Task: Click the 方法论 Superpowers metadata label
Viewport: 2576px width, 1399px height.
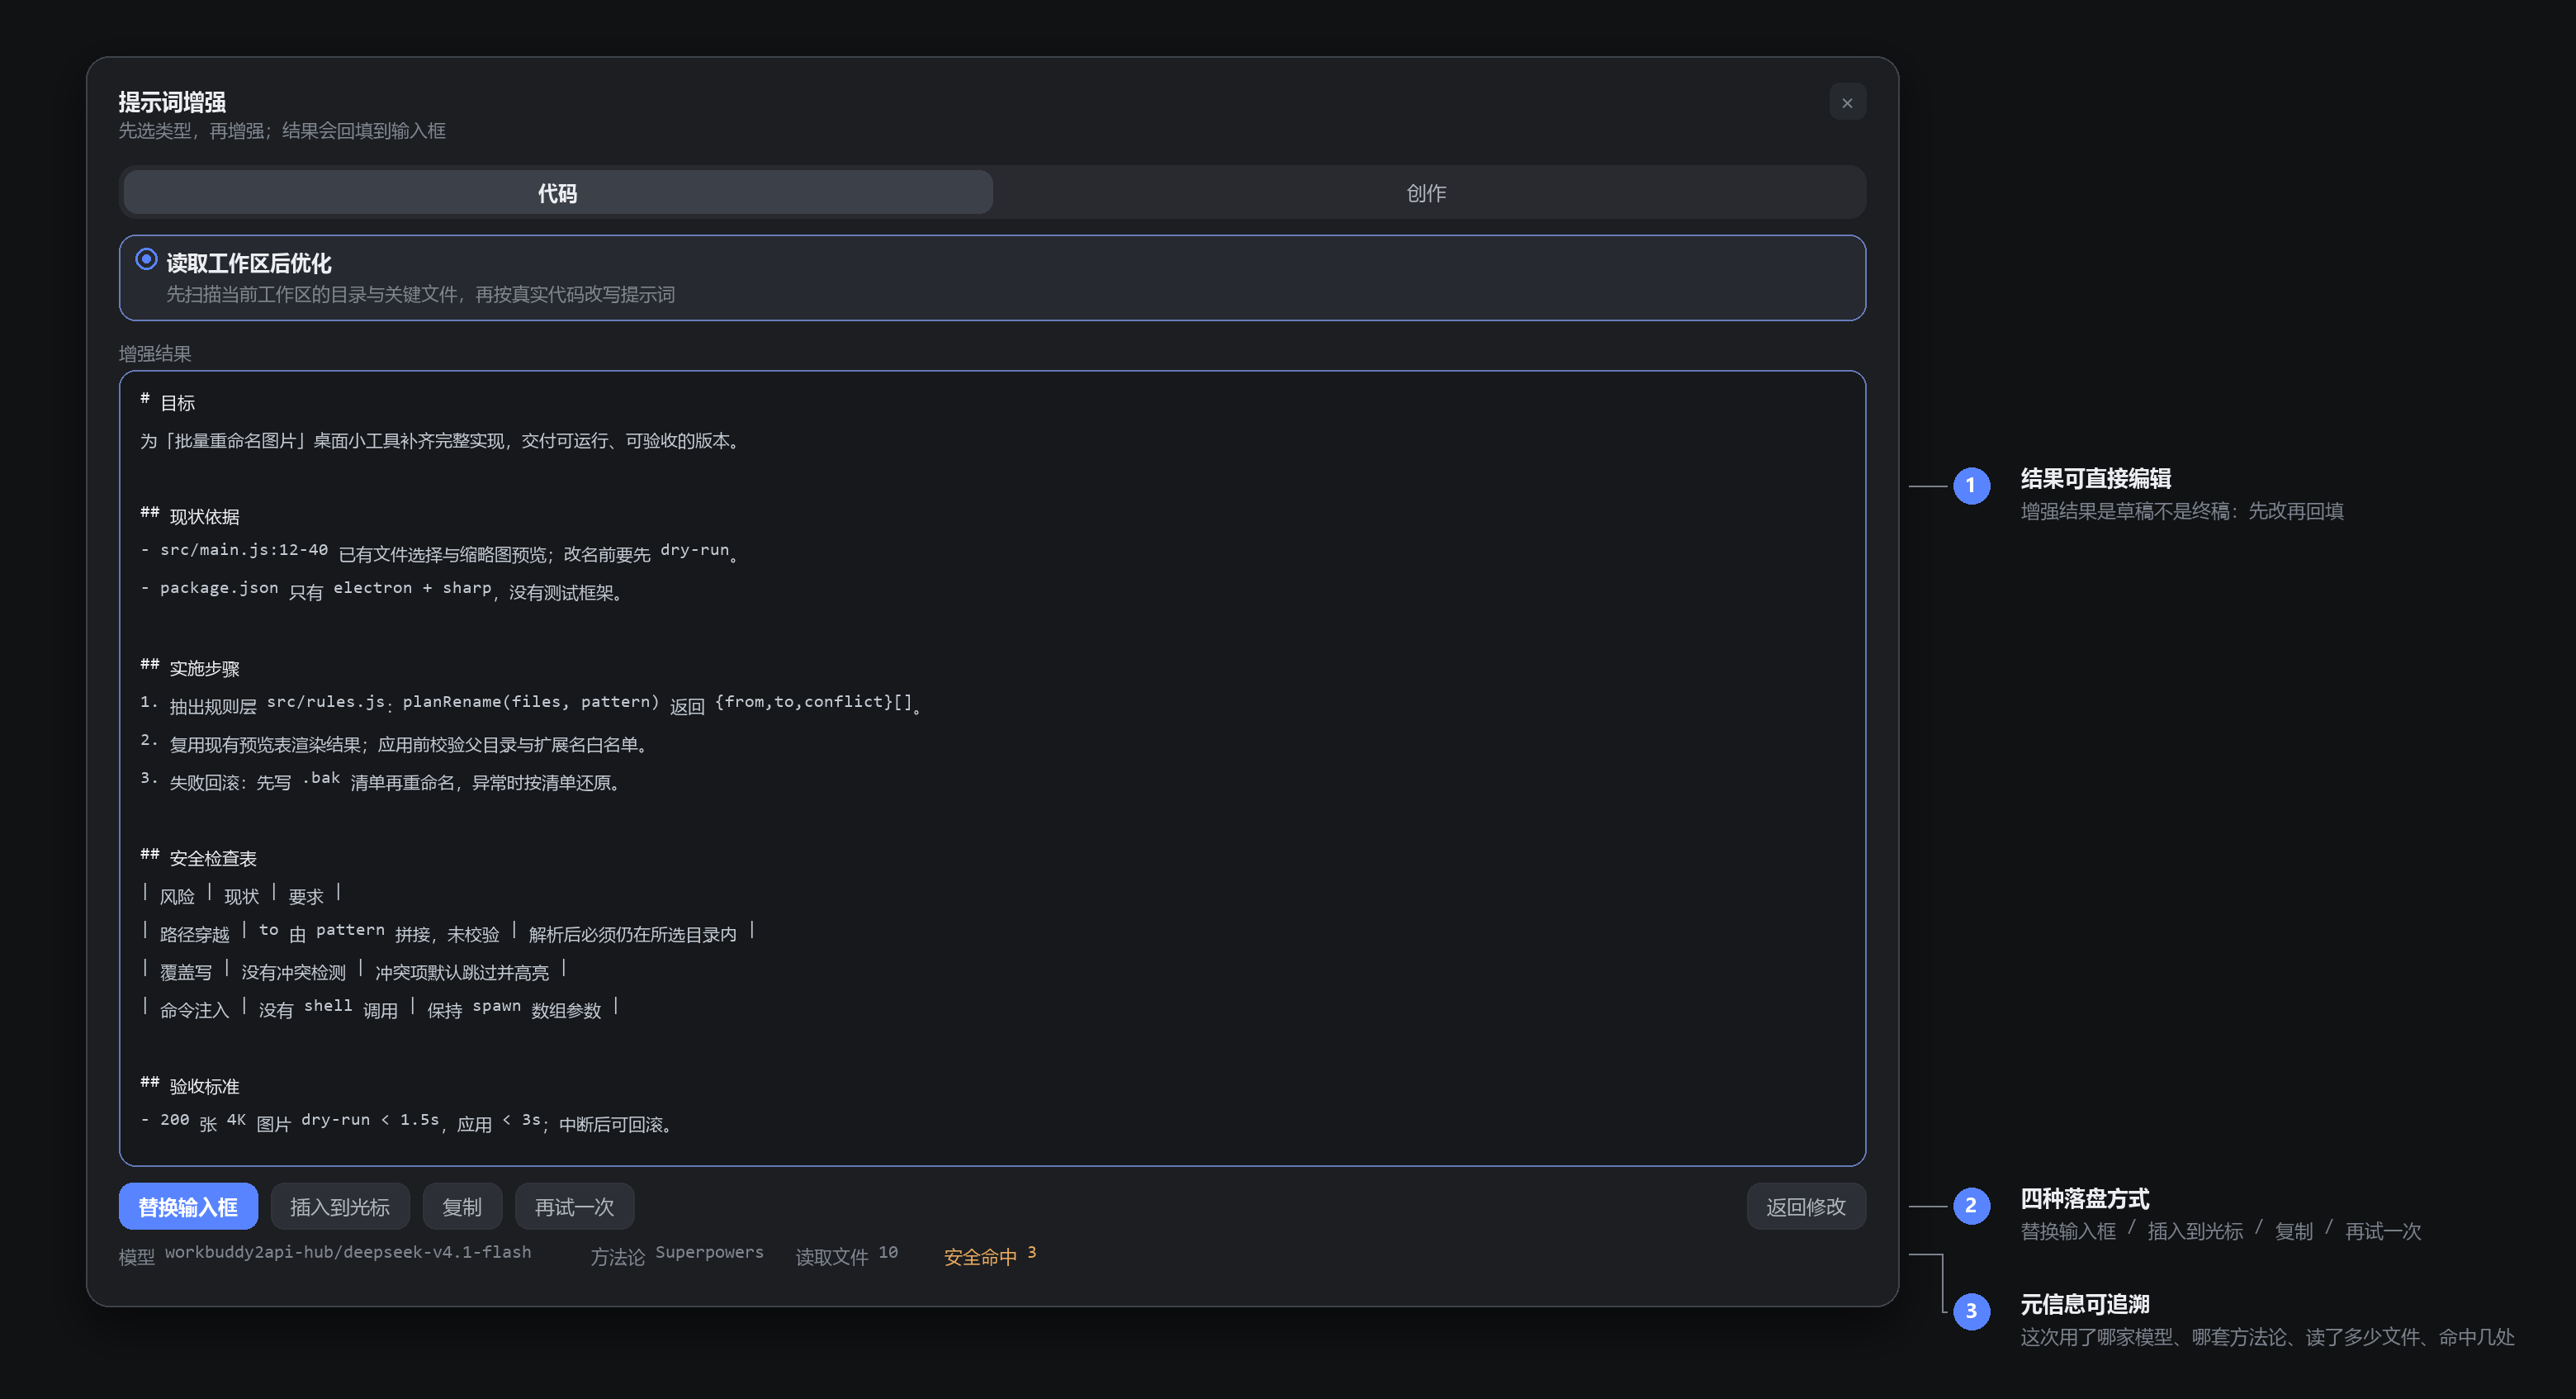Action: coord(676,1255)
